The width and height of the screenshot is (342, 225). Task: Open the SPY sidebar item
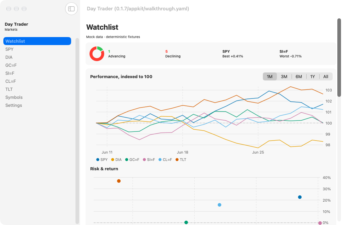tap(37, 49)
